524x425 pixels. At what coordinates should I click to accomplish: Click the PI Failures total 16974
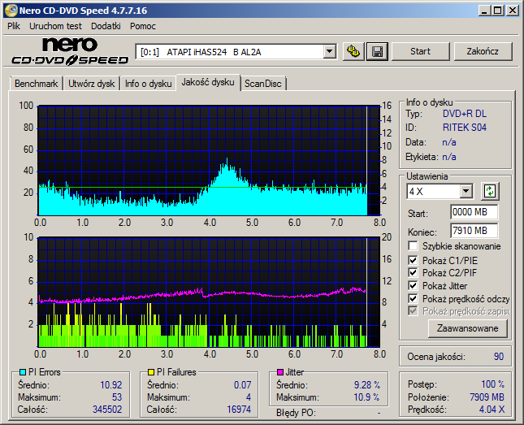239,410
